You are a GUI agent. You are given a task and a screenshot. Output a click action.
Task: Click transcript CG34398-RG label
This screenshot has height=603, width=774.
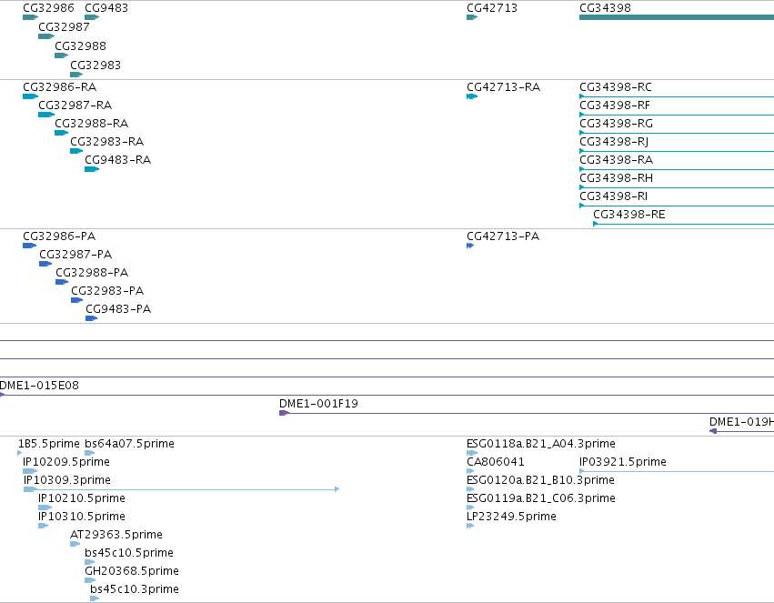tap(616, 124)
